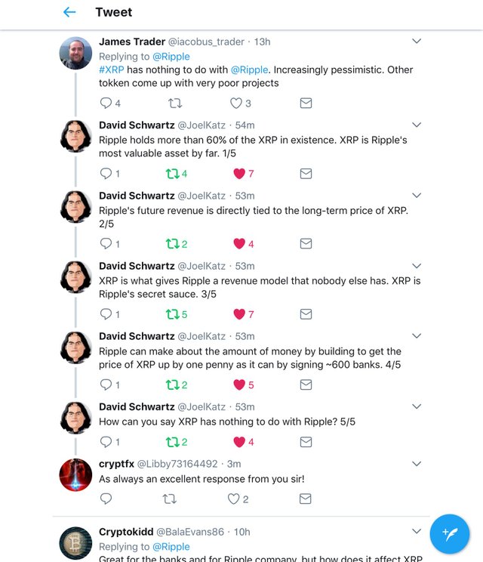Unlike the tweet ending in 1/5
The height and width of the screenshot is (562, 483).
239,174
